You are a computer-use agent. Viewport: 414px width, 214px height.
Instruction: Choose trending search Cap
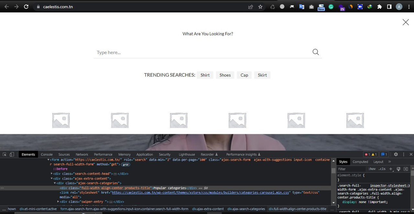click(244, 75)
